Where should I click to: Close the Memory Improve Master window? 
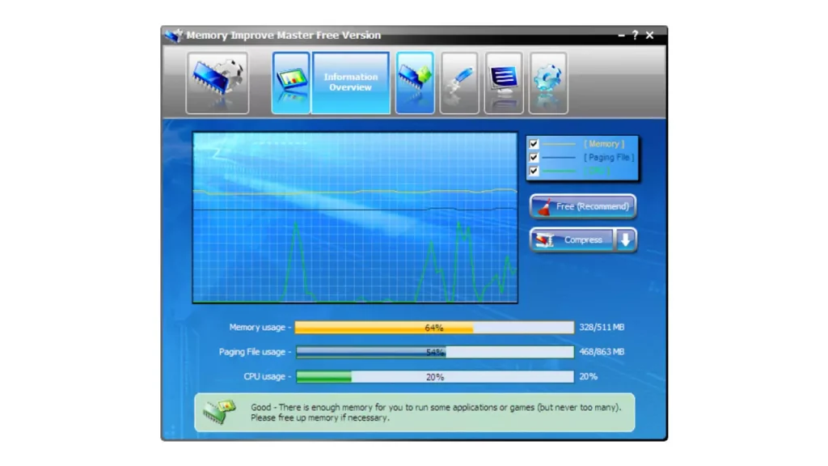(649, 36)
